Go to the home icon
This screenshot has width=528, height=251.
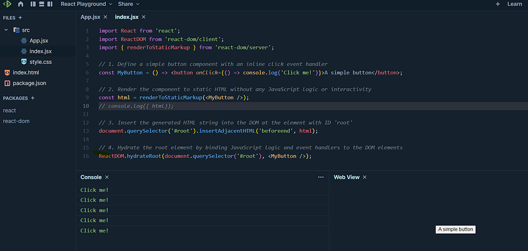pyautogui.click(x=20, y=4)
